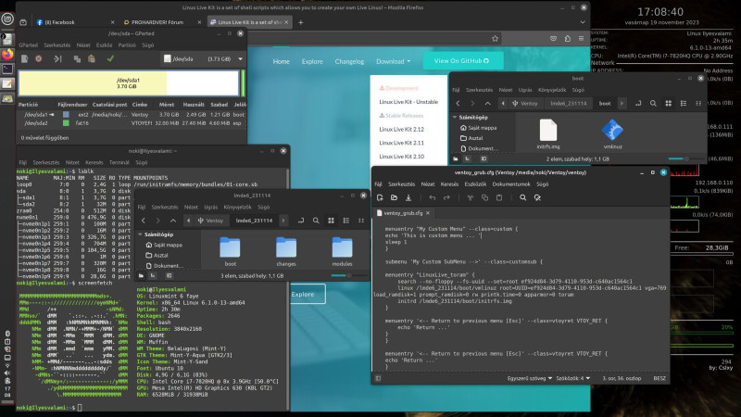741x417 pixels.
Task: Open Firefox list all tabs dropdown arrow
Action: 583,22
